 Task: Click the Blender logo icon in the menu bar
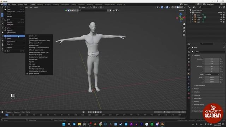2,4
